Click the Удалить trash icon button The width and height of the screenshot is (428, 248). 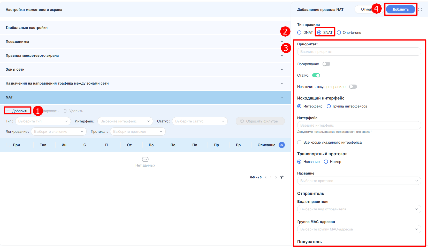(x=73, y=111)
